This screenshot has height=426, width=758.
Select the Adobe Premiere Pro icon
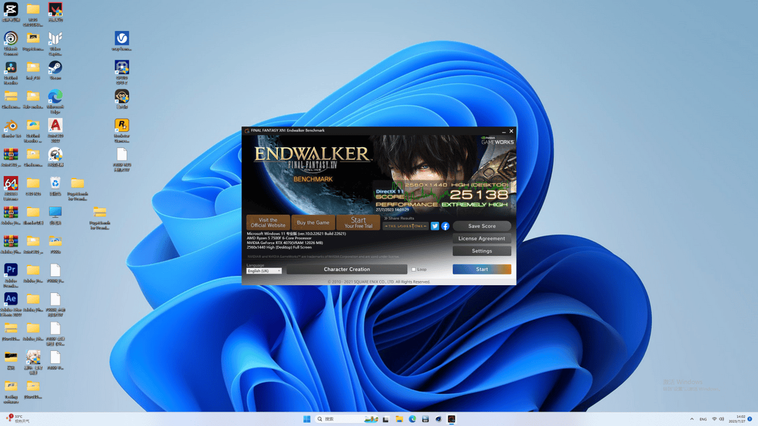click(11, 275)
